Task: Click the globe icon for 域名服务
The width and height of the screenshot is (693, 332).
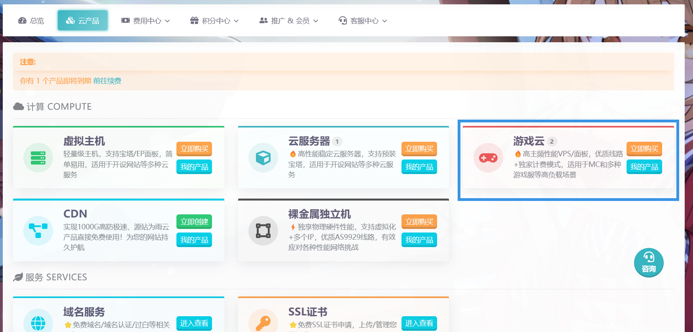Action: [x=38, y=323]
